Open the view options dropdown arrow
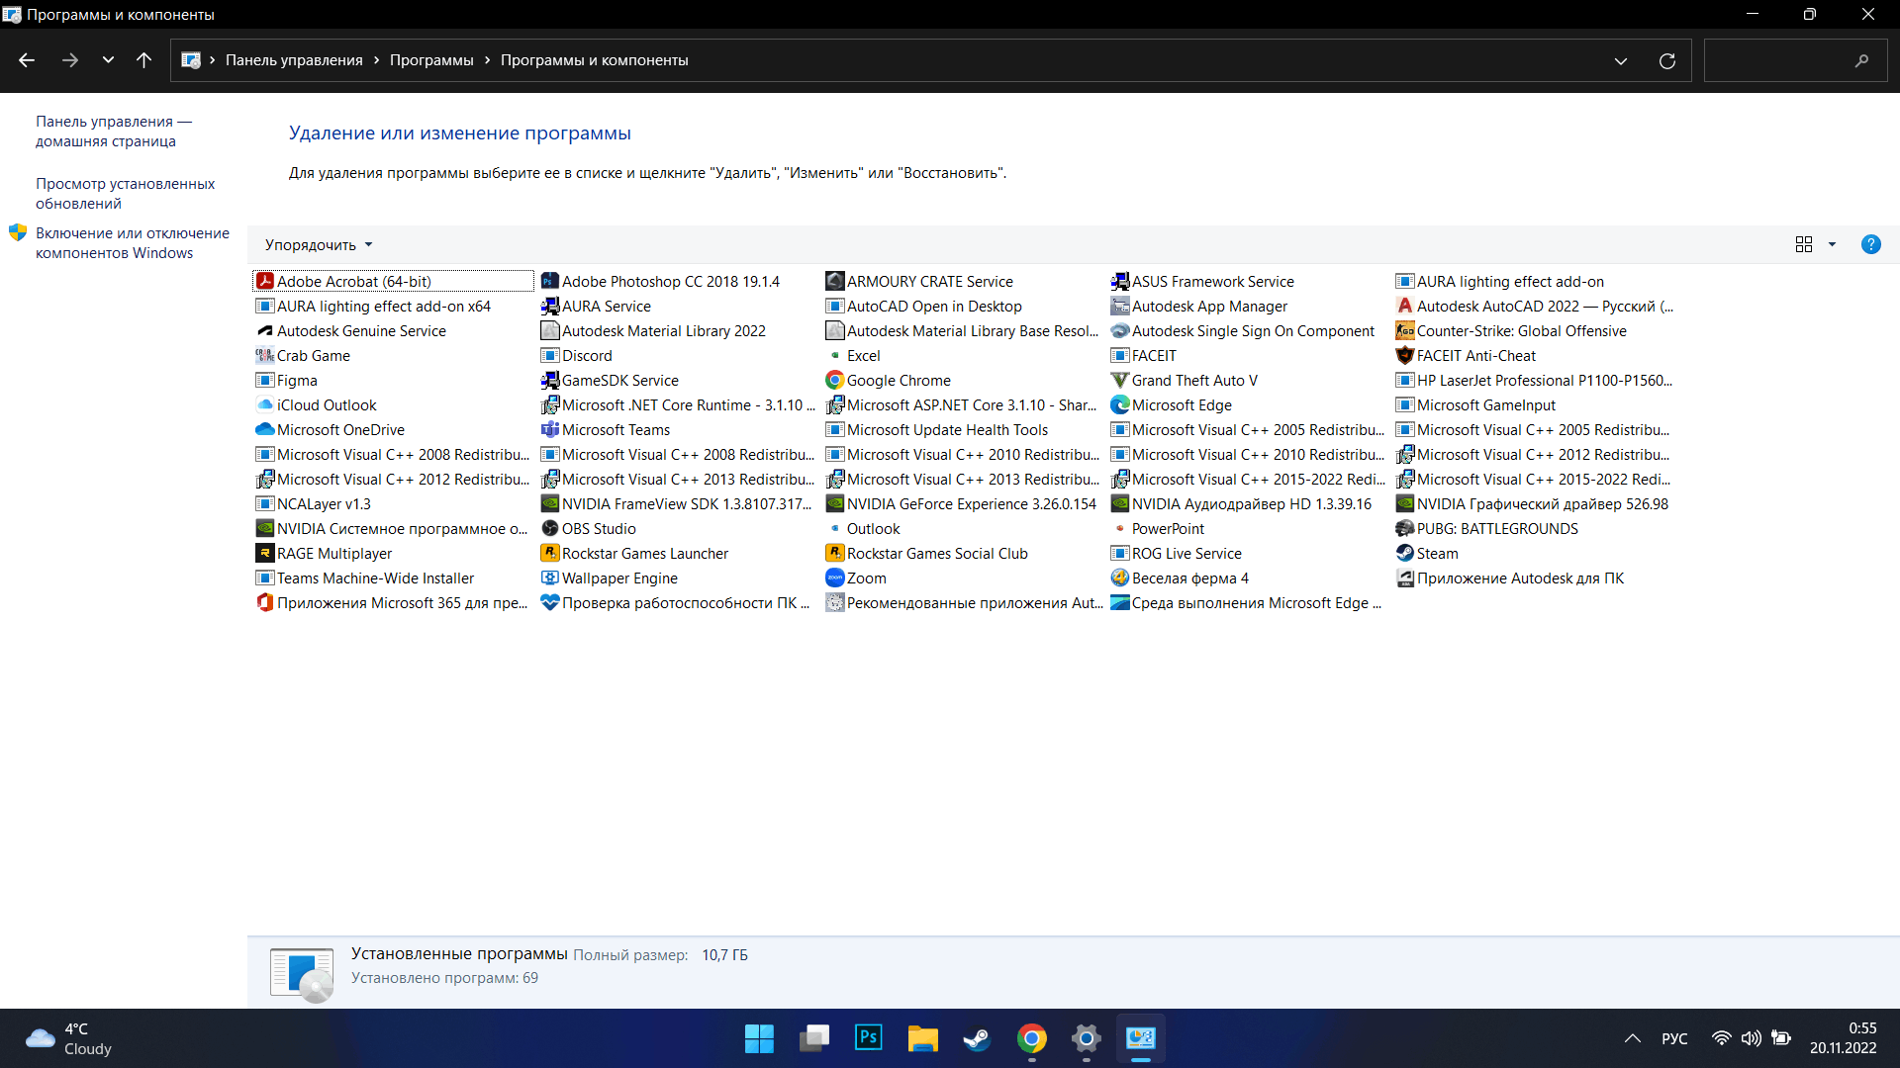 [1832, 244]
